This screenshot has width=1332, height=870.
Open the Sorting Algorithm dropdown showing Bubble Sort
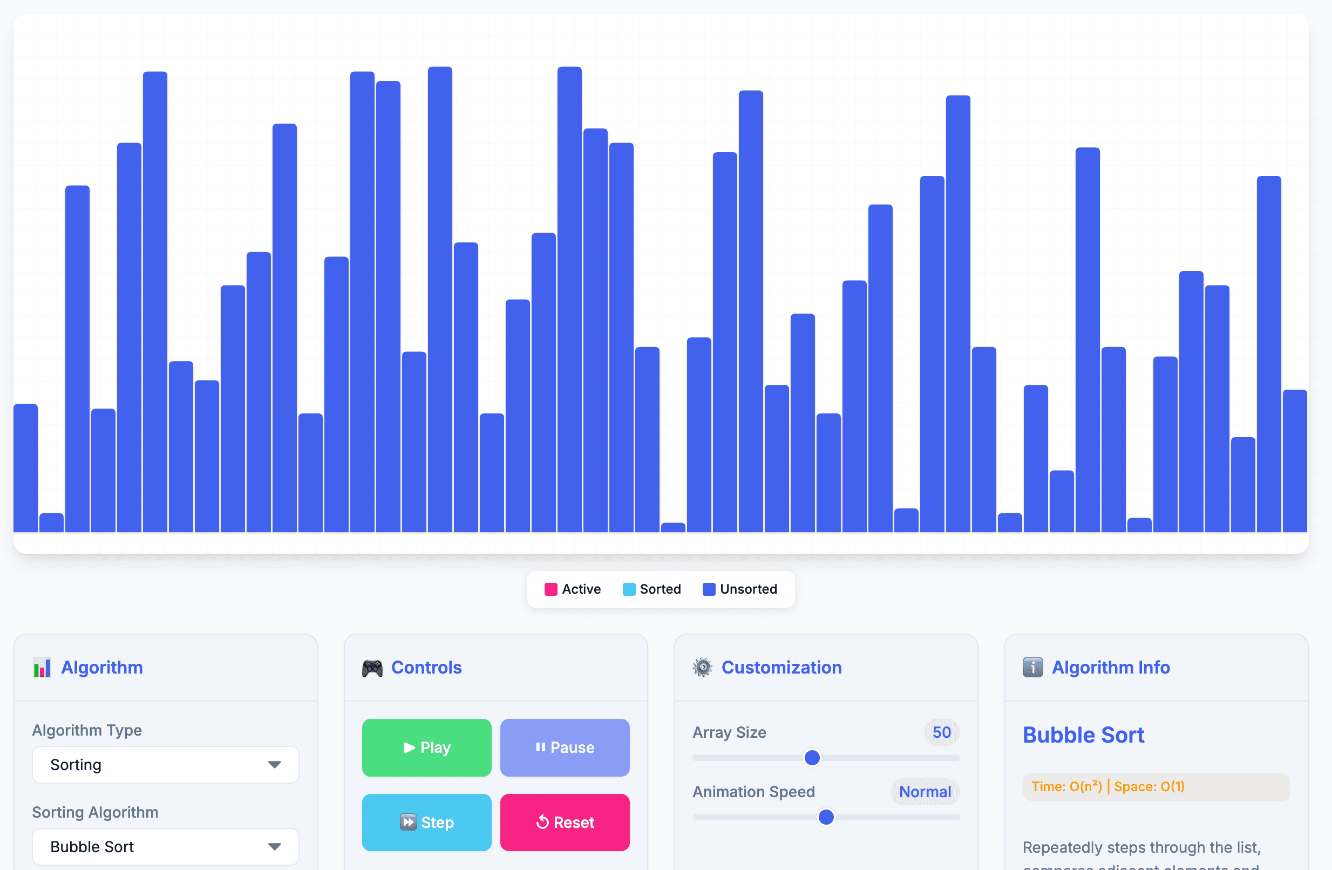pos(165,846)
